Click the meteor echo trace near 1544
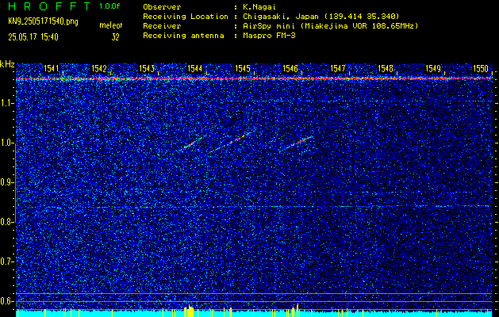499x317 pixels. click(x=192, y=143)
